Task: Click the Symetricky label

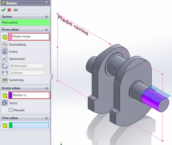Action: point(17,80)
